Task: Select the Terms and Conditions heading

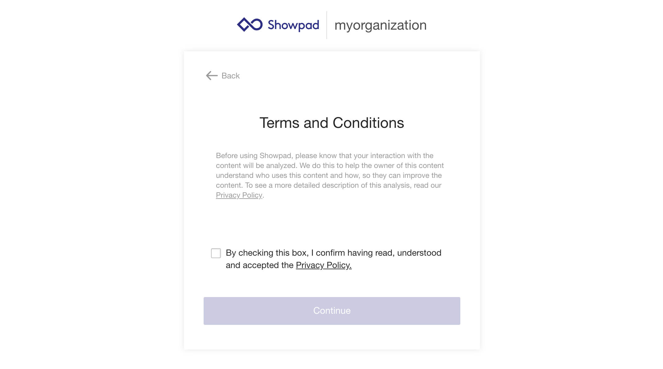Action: click(x=331, y=123)
